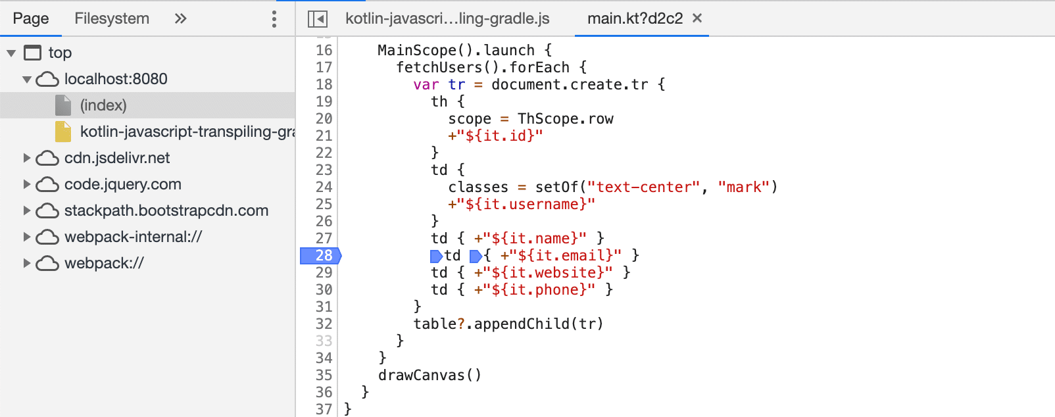The width and height of the screenshot is (1055, 417).
Task: Click the "${it.email}" string on line 28
Action: pos(565,255)
